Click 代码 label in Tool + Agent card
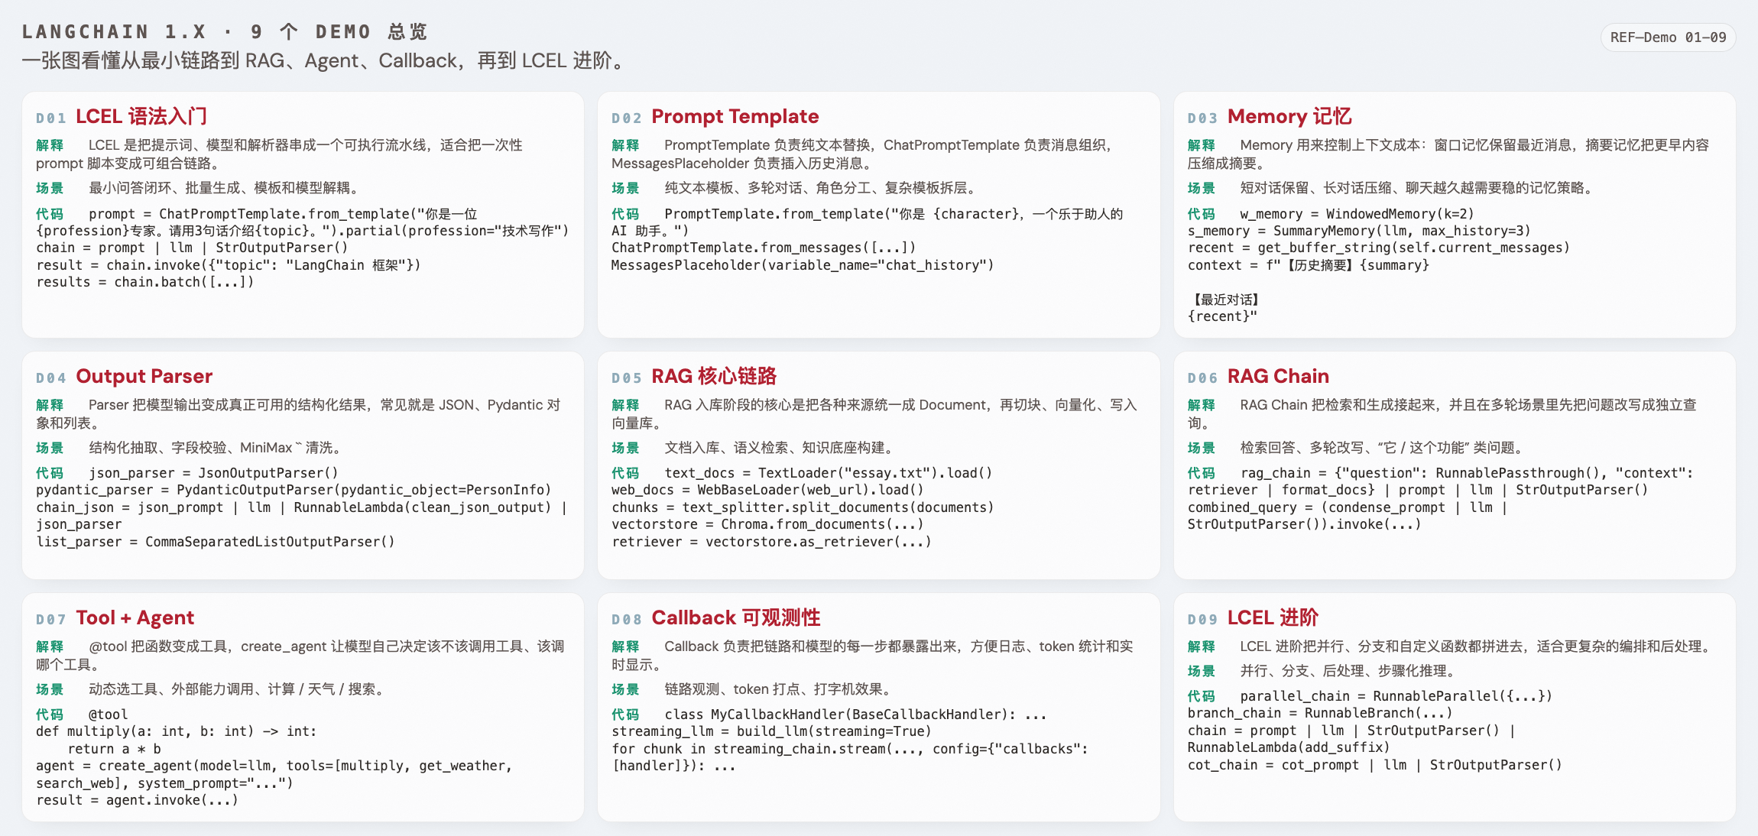This screenshot has width=1758, height=836. (x=50, y=714)
